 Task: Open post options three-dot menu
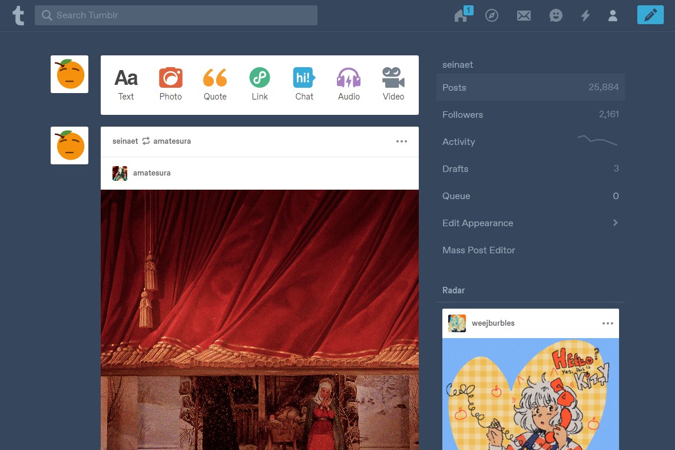[402, 141]
